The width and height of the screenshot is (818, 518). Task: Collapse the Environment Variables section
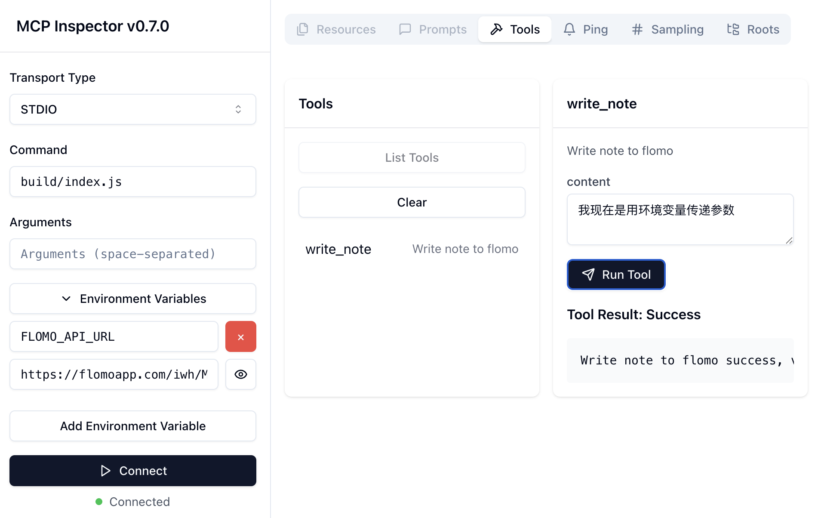click(133, 299)
